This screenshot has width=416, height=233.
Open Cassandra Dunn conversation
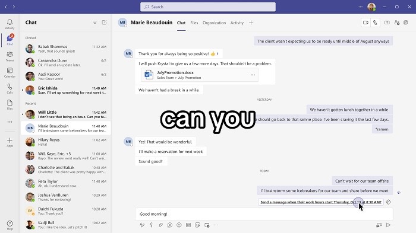(66, 62)
